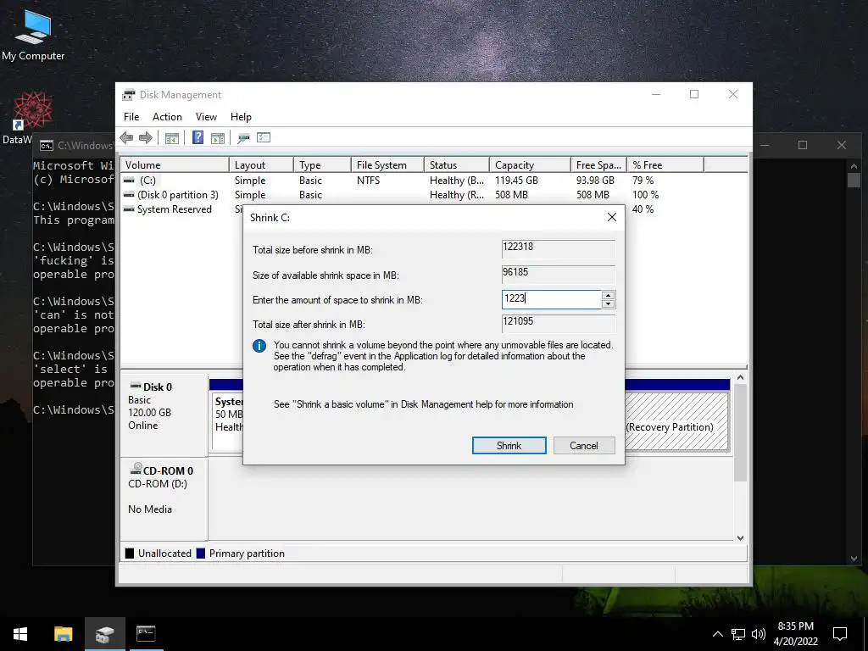Select the Disk 0 label panel
868x651 pixels.
164,415
